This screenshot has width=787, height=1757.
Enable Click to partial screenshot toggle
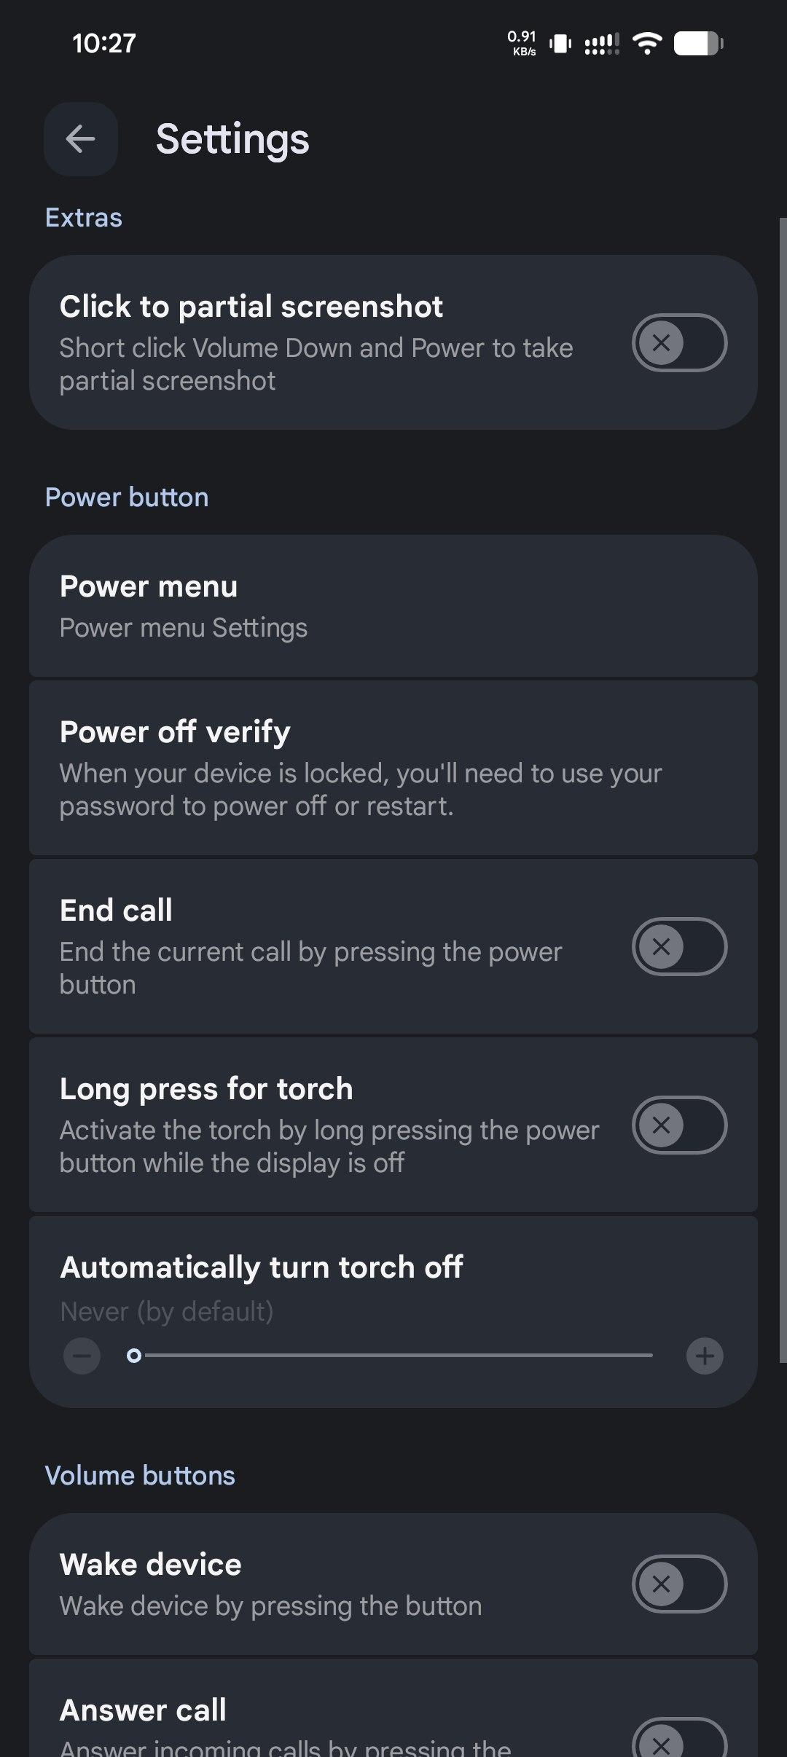(679, 342)
